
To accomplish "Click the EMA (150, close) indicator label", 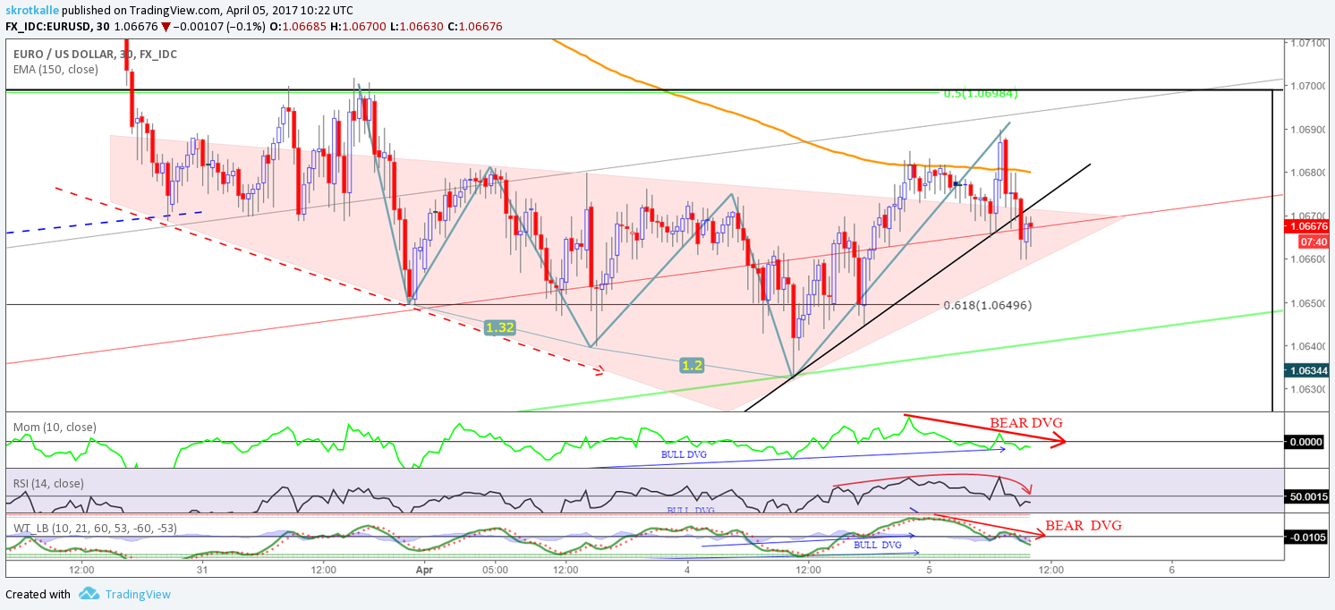I will click(55, 69).
